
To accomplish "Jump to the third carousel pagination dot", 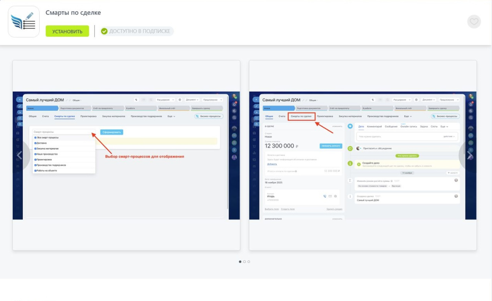I will click(x=249, y=262).
